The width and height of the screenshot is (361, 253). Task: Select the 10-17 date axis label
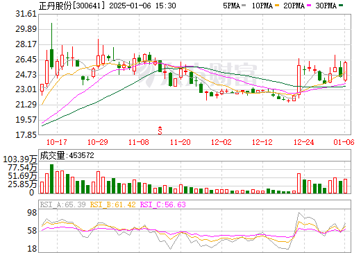57,142
